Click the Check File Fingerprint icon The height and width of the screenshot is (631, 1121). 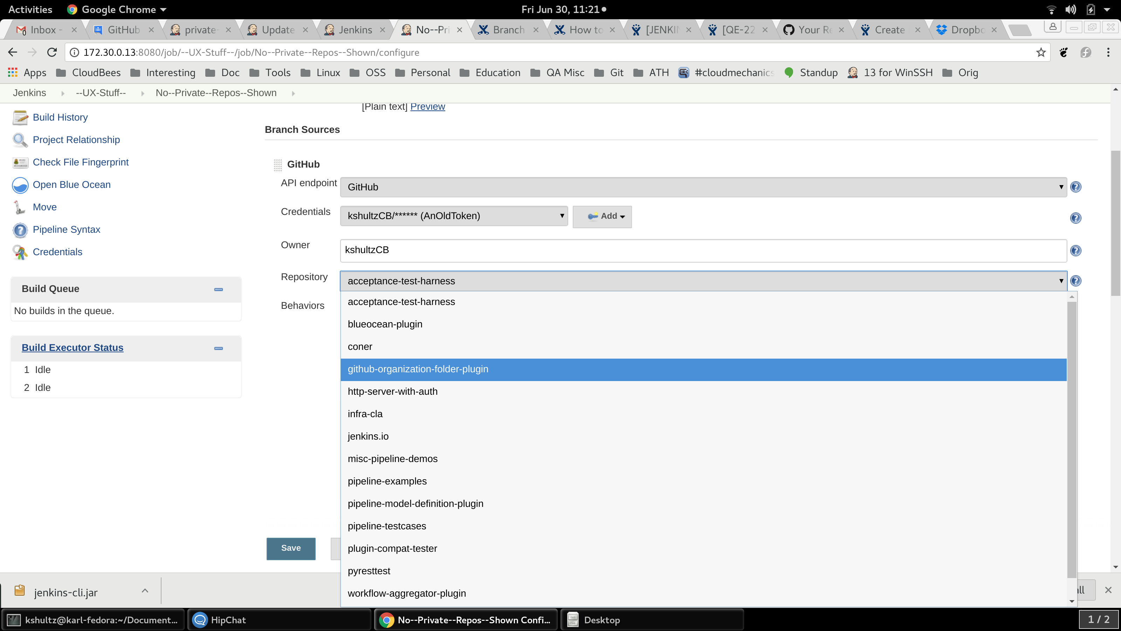point(20,162)
